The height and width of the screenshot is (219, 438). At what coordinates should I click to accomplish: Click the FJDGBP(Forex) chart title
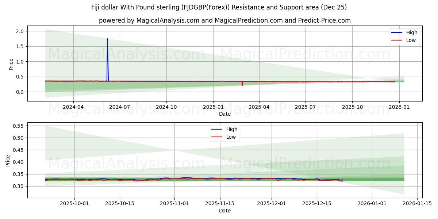pyautogui.click(x=219, y=7)
